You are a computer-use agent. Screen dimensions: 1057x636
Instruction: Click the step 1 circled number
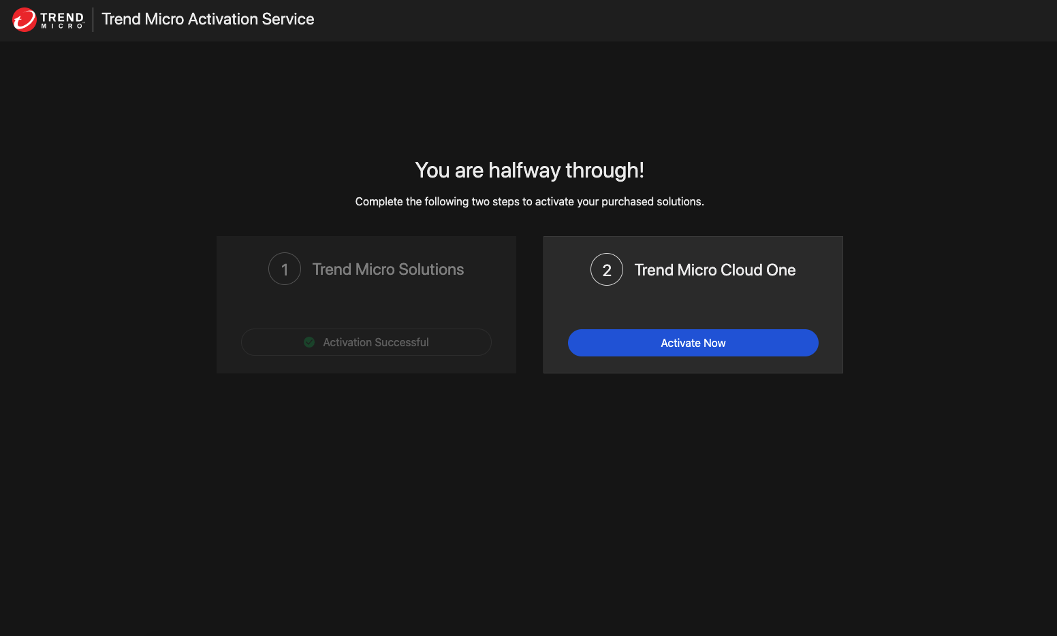click(285, 269)
